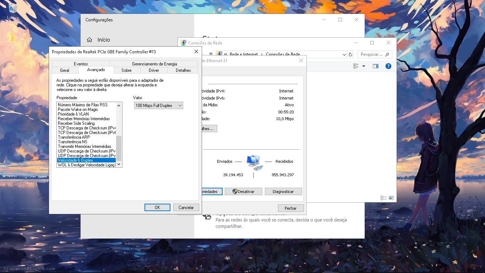The width and height of the screenshot is (485, 273).
Task: Click the partially hidden Detalhes button in the Ethernet status dialog
Action: coord(209,128)
